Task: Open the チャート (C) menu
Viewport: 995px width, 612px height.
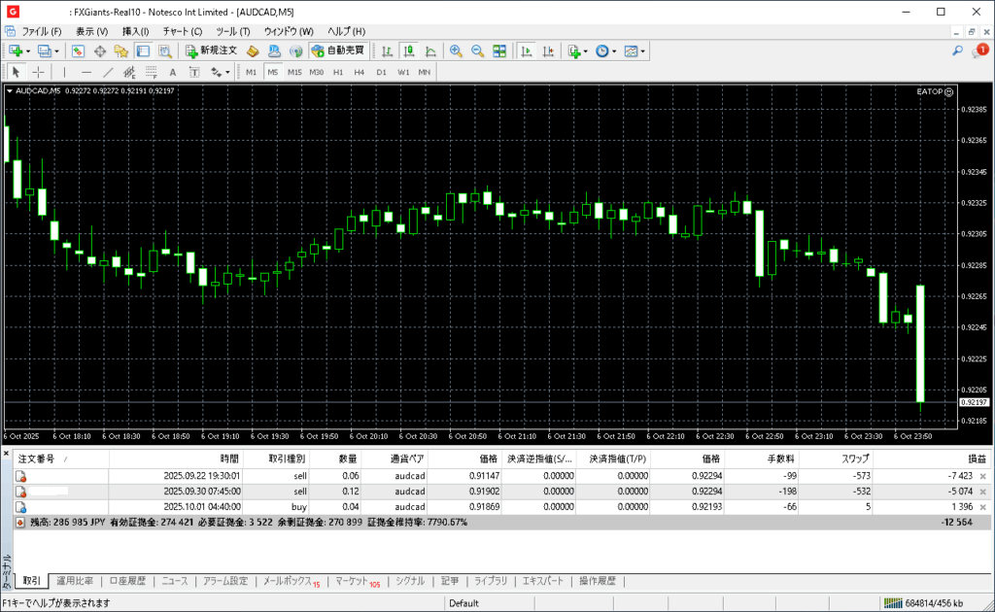Action: tap(182, 31)
